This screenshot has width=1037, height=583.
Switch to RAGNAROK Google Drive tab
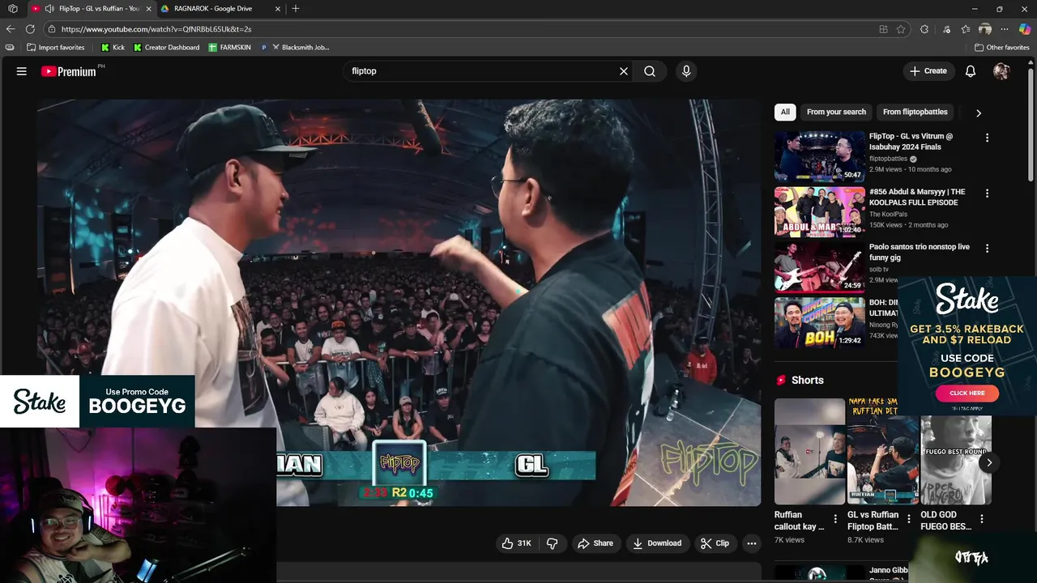(x=213, y=8)
